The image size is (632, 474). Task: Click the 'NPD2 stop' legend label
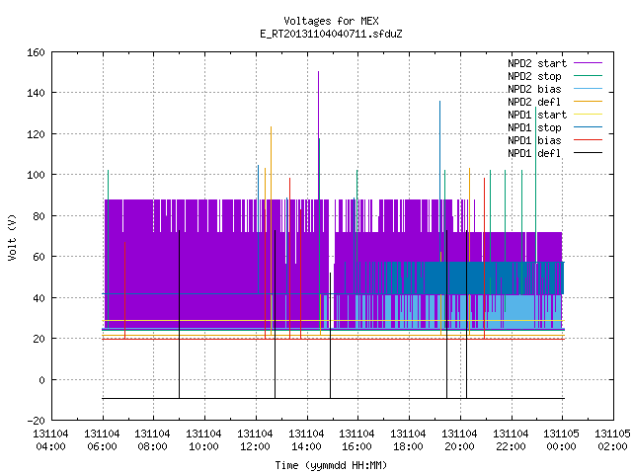[x=534, y=76]
